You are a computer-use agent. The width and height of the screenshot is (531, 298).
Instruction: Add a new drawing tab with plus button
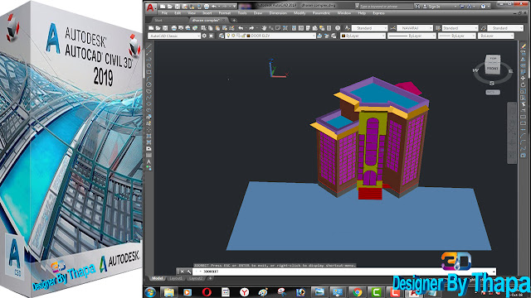tap(234, 20)
